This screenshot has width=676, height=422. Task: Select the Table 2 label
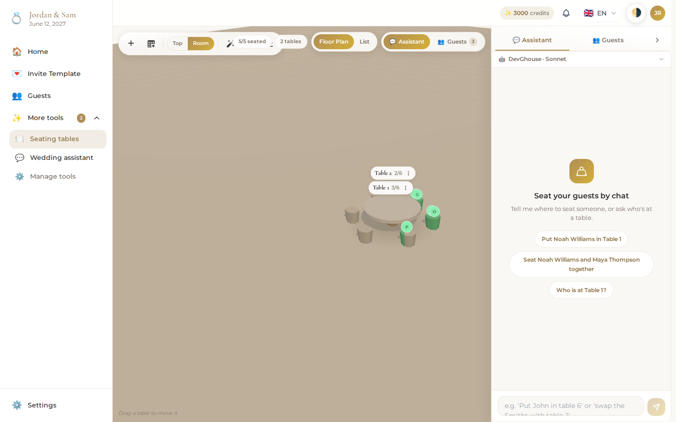coord(383,173)
